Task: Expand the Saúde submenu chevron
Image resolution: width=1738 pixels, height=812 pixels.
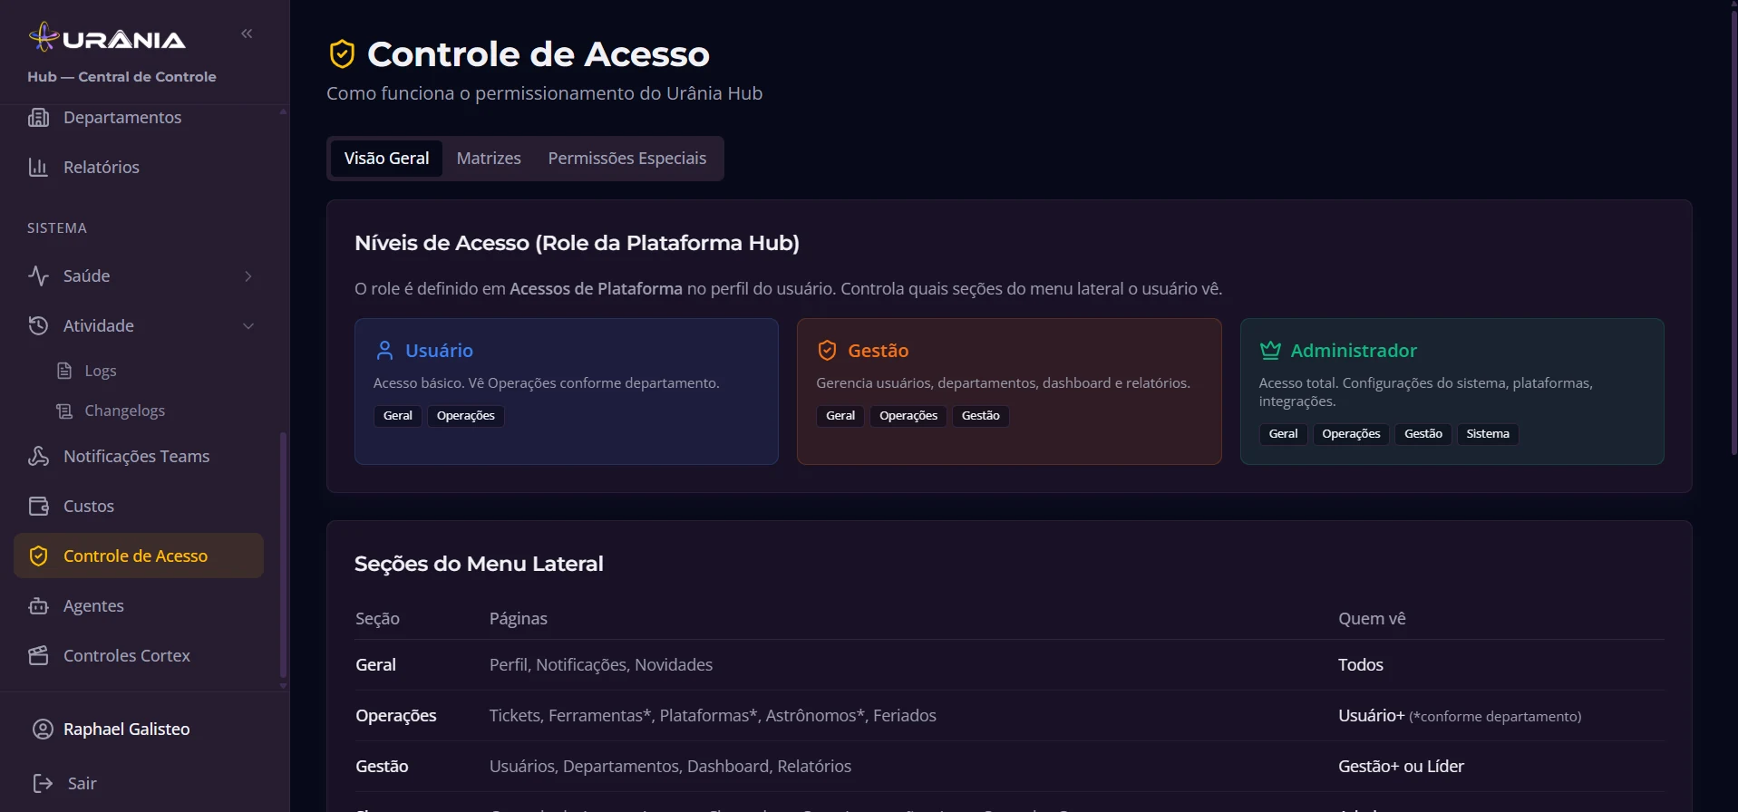Action: coord(248,275)
